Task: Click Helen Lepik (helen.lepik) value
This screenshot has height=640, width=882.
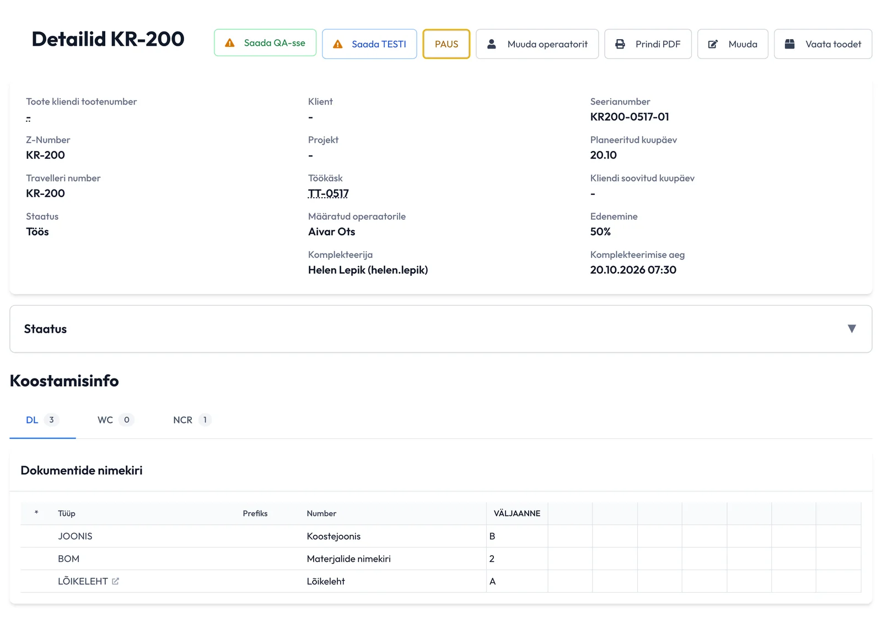Action: (x=368, y=270)
